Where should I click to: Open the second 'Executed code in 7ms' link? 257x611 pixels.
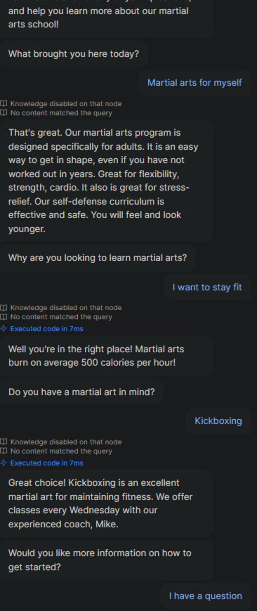[47, 463]
